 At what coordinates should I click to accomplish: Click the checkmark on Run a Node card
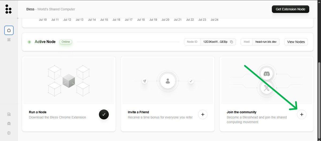click(x=104, y=114)
